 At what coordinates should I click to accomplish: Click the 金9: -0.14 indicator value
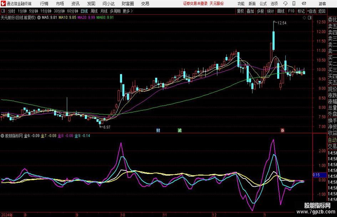pos(82,136)
